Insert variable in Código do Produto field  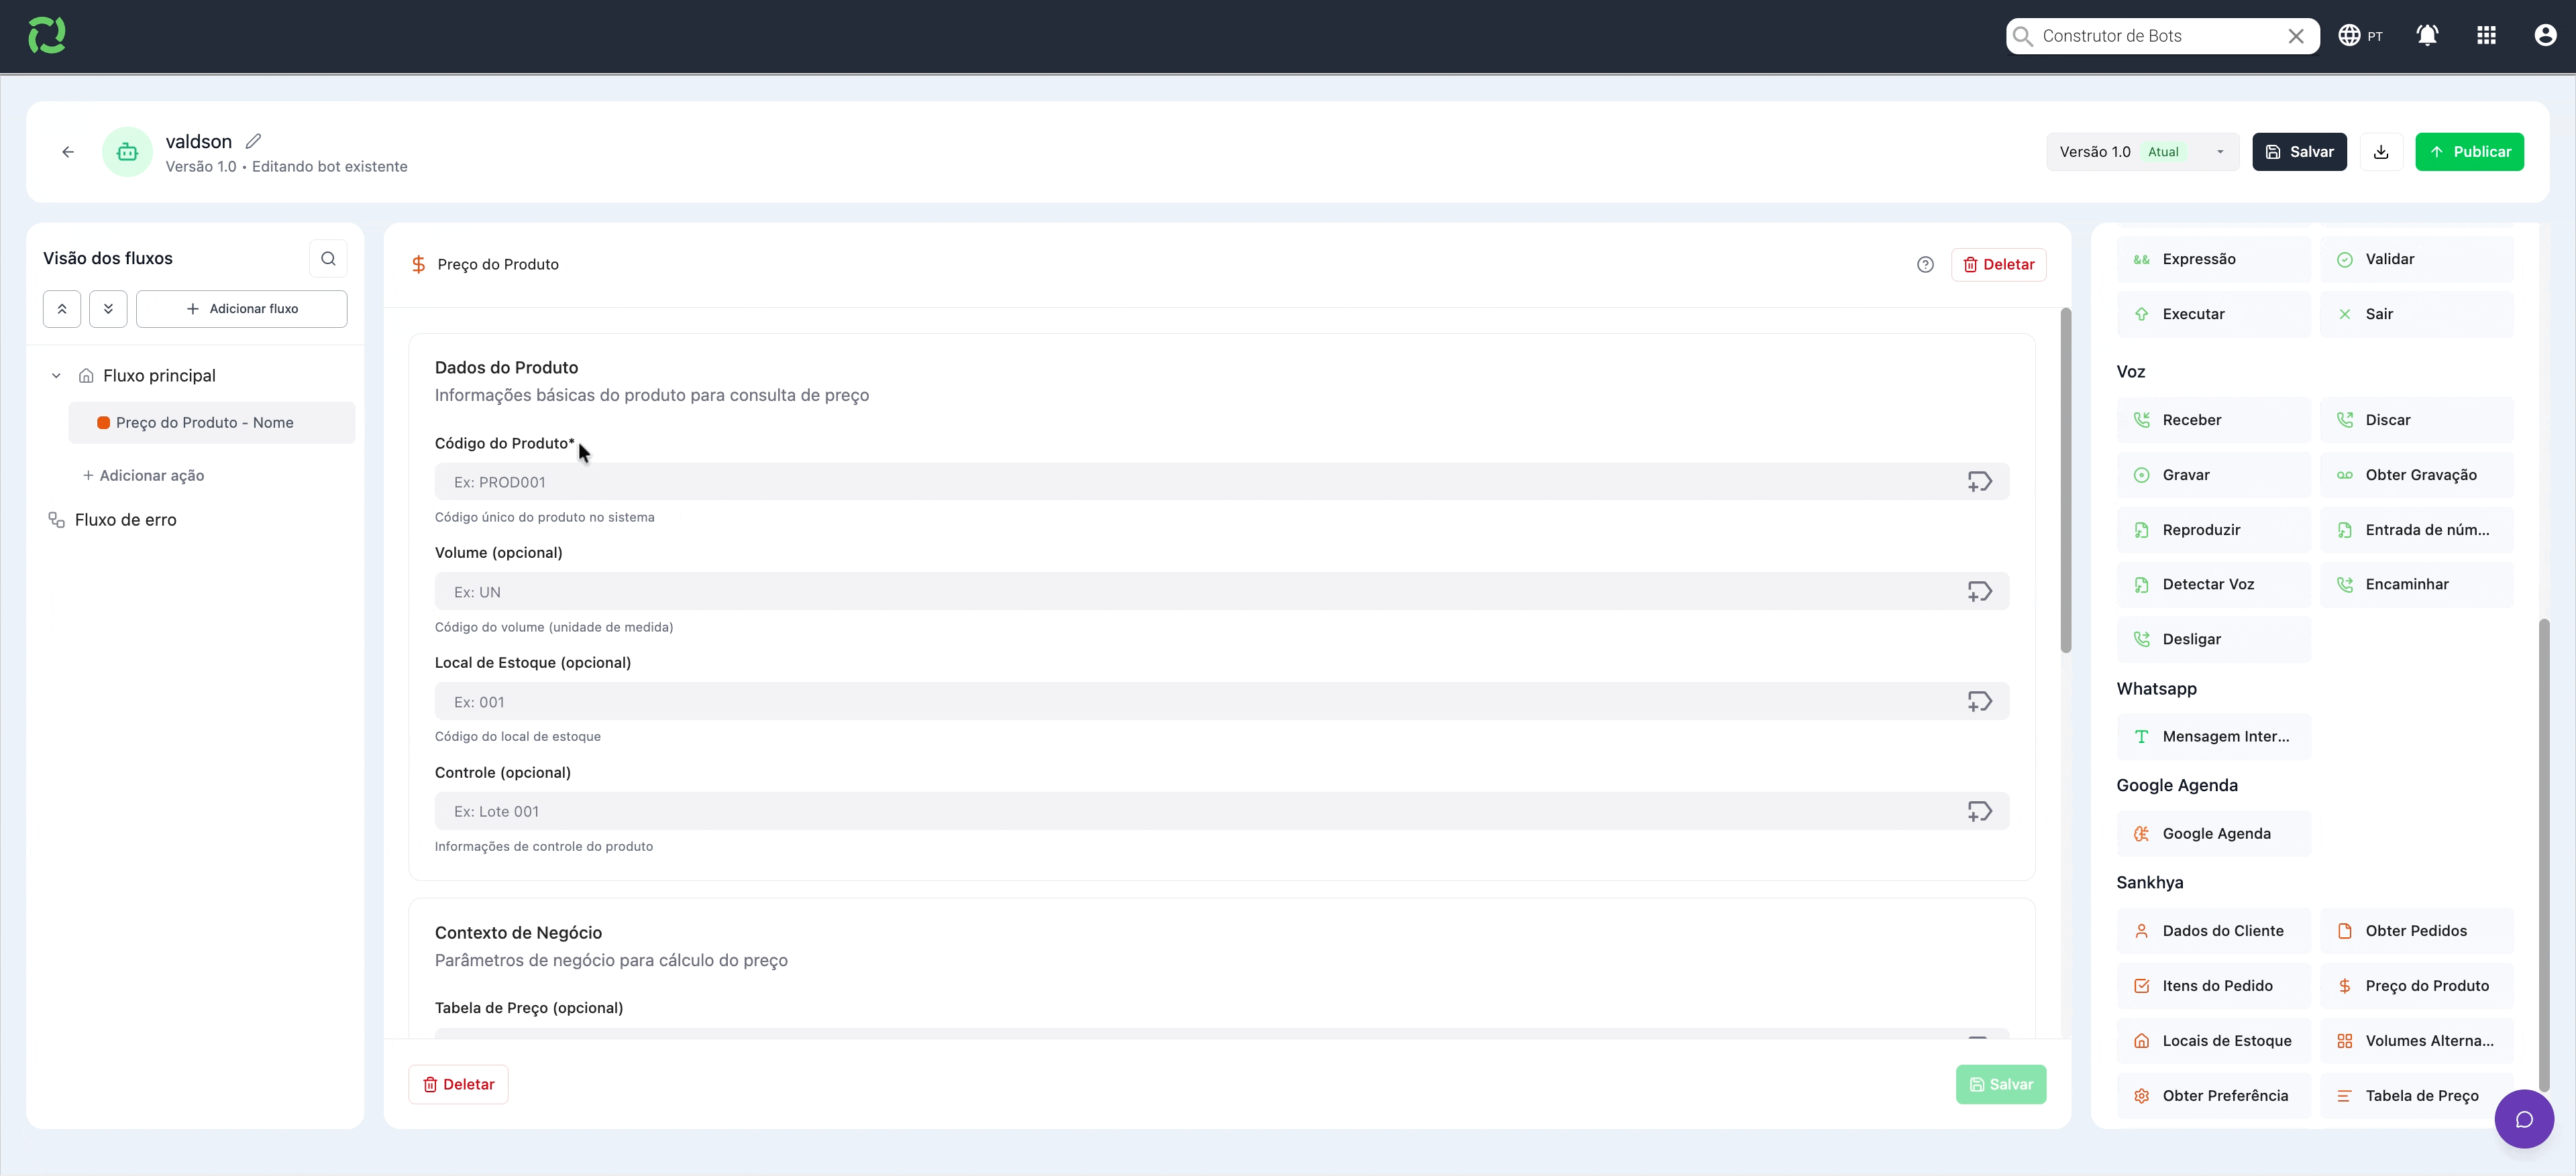(1980, 481)
